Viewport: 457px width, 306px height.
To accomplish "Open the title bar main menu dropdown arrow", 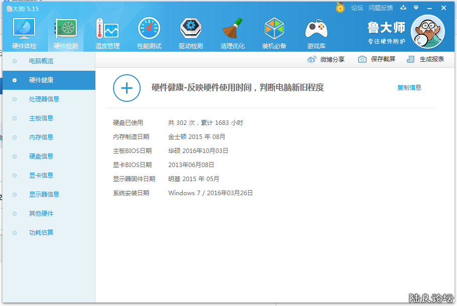I will click(x=416, y=8).
